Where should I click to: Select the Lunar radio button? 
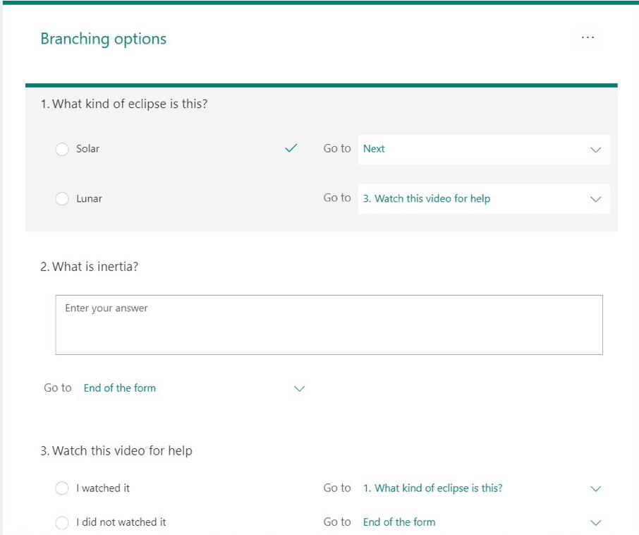(x=62, y=199)
